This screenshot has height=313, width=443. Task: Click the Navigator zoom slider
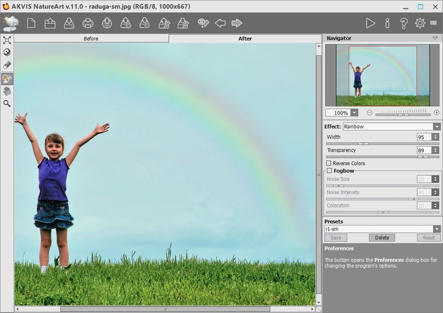tap(403, 114)
